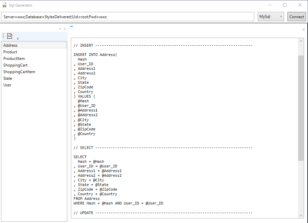Click the scrollbar up arrow in the code editor
Image resolution: width=308 pixels, height=223 pixels.
(x=301, y=41)
